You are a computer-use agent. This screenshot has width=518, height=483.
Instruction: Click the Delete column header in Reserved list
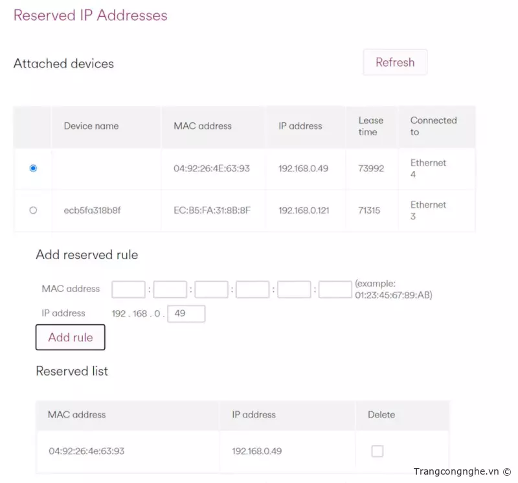(x=381, y=414)
